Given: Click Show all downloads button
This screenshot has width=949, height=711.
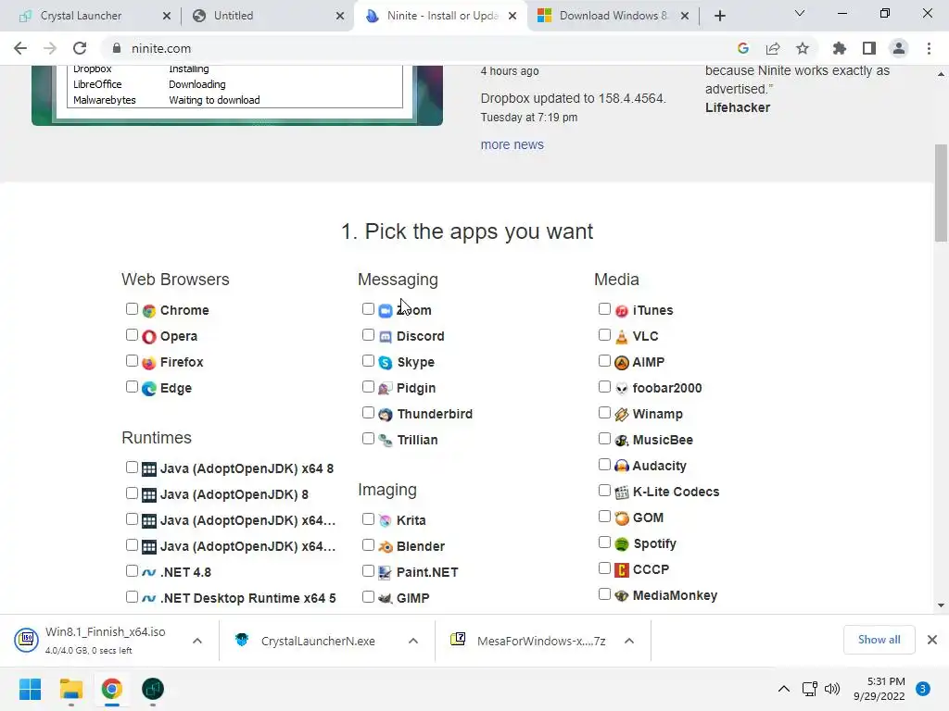Looking at the screenshot, I should pos(879,640).
